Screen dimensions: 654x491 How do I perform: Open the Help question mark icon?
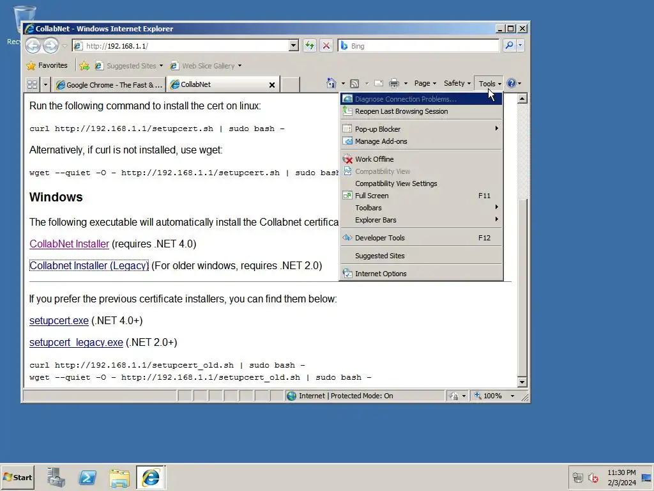pos(512,83)
